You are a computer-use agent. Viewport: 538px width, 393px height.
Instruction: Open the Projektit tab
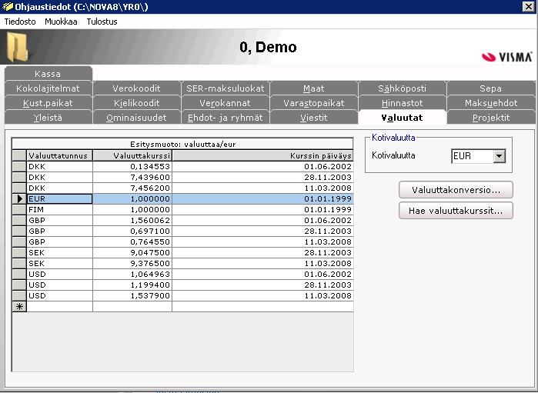[490, 118]
